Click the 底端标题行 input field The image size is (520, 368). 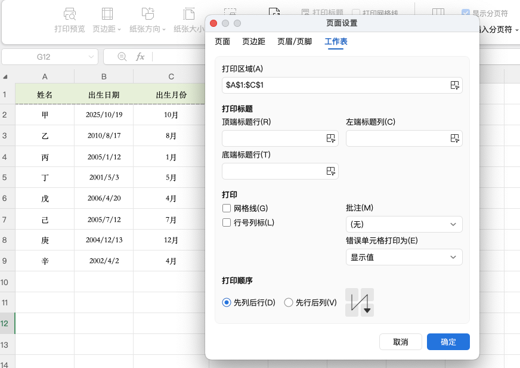[x=280, y=171]
